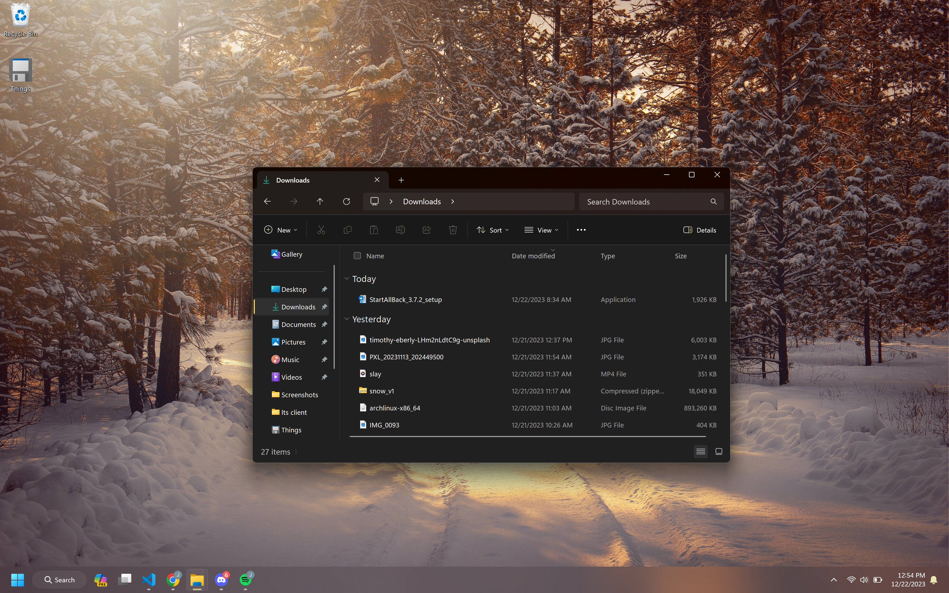Click the Up one level arrow

coord(320,201)
